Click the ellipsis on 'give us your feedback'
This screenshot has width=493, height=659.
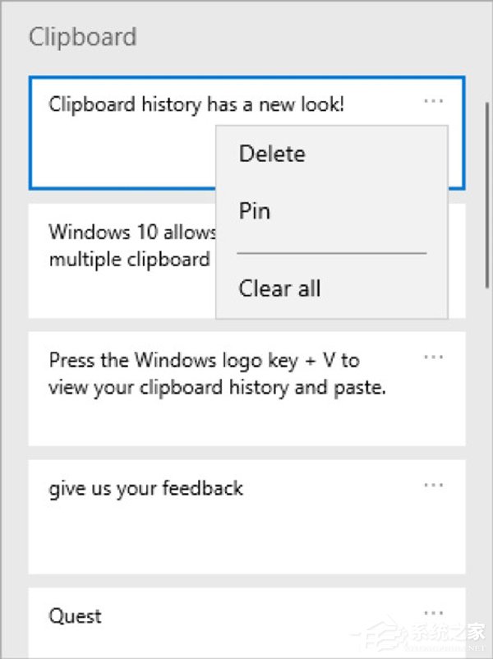coord(434,485)
